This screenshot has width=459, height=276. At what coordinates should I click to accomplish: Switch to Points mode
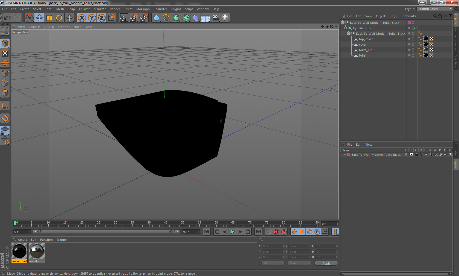point(5,73)
